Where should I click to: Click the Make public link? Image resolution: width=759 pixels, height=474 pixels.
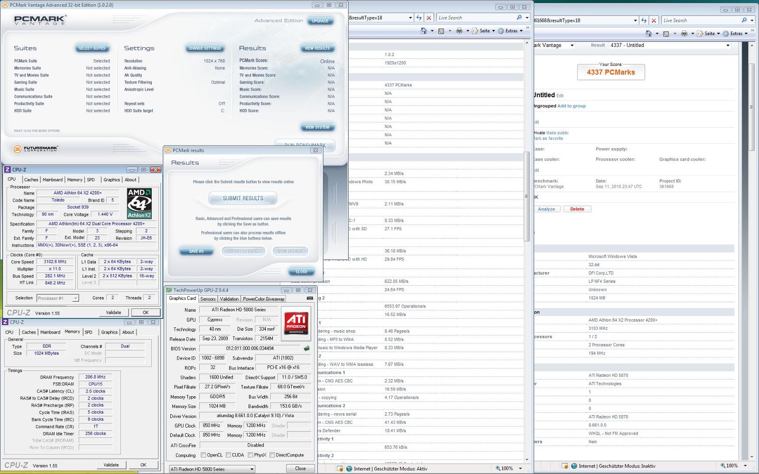557,133
